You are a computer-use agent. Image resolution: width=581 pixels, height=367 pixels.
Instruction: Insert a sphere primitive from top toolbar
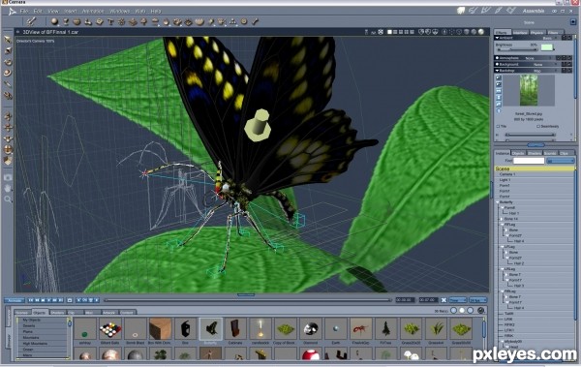point(54,21)
